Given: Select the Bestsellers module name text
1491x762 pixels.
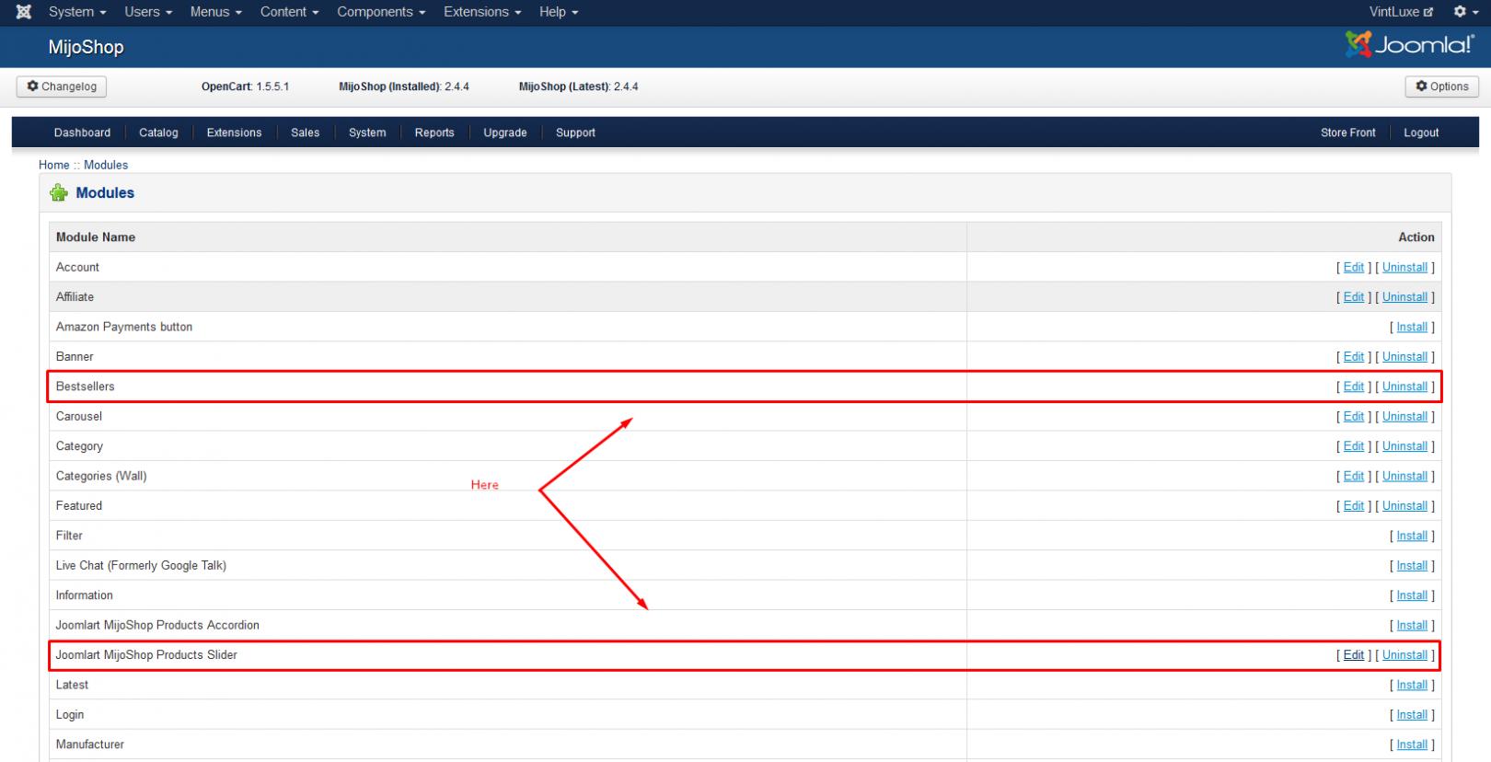Looking at the screenshot, I should click(86, 387).
